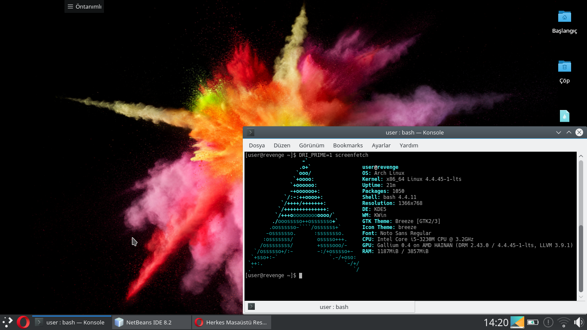Image resolution: width=587 pixels, height=330 pixels.
Task: Open the Dosya menu in Konsole
Action: coord(257,145)
